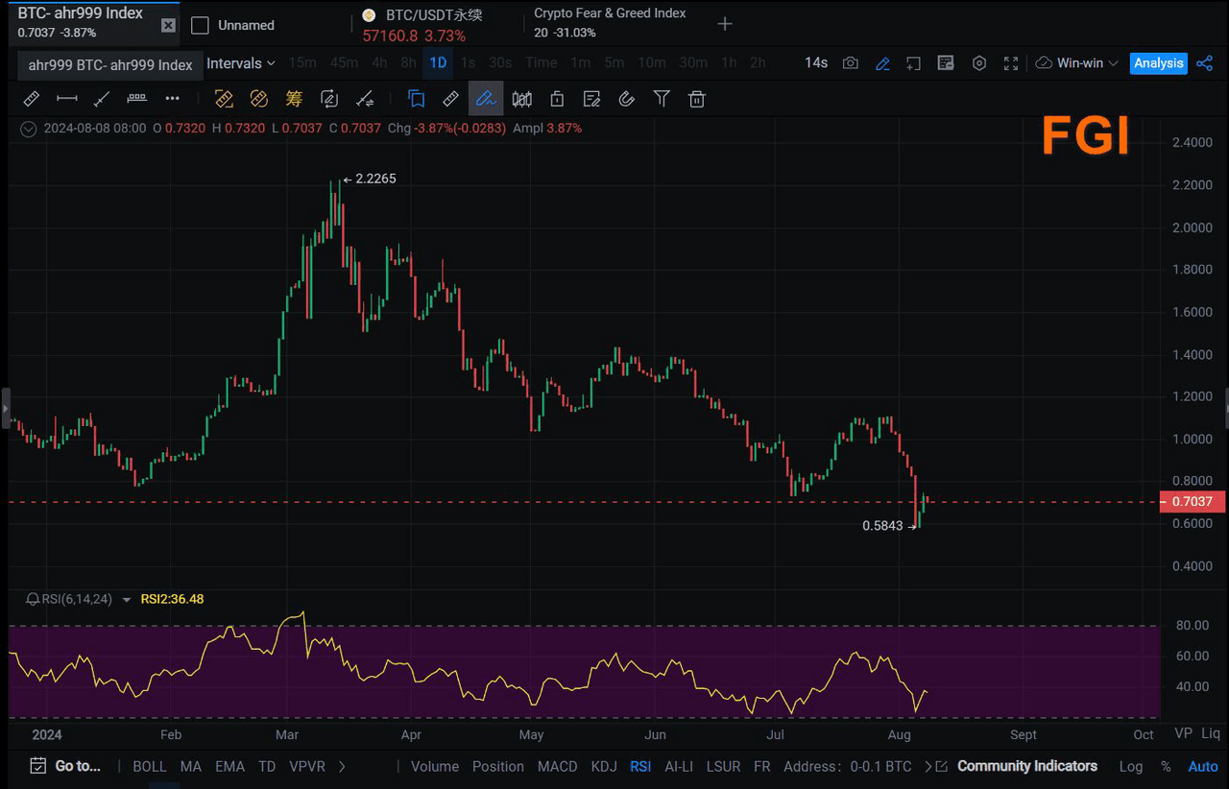Click the replay refresh box icon
This screenshot has width=1229, height=789.
point(329,99)
